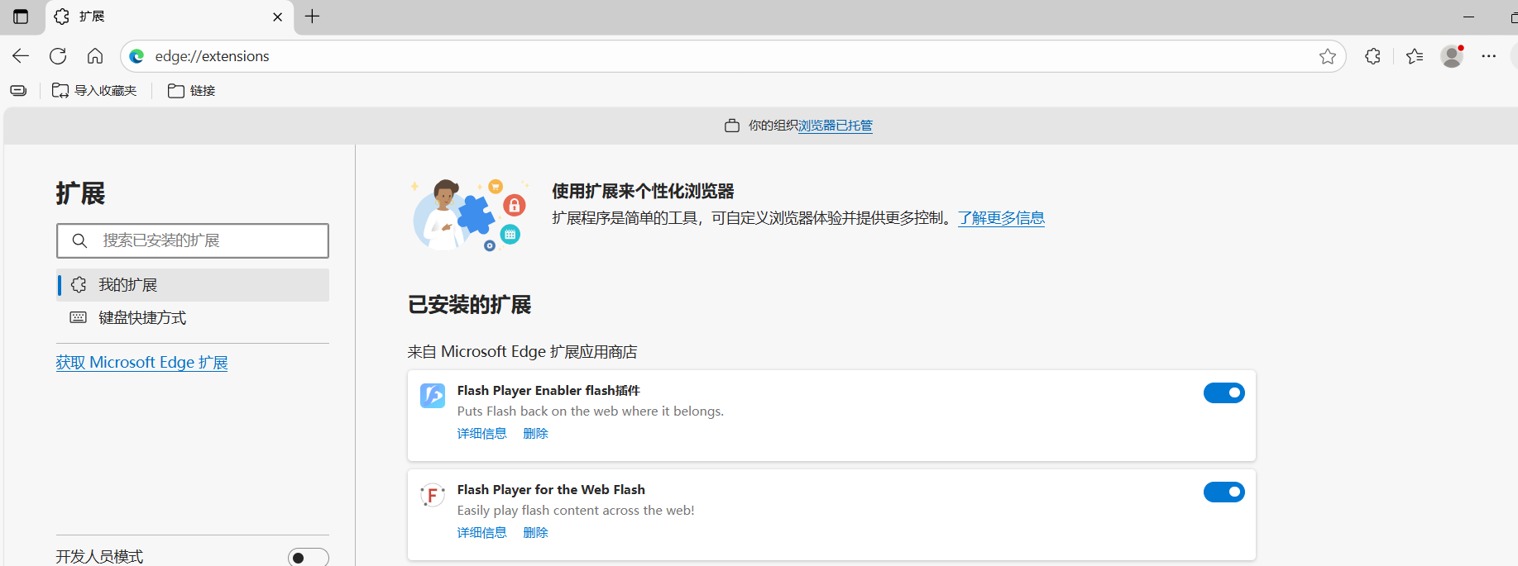Add this page to favorites star
1518x566 pixels.
coord(1328,56)
